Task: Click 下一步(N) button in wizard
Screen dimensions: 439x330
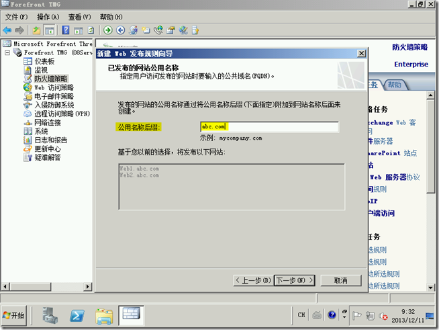Action: point(295,280)
